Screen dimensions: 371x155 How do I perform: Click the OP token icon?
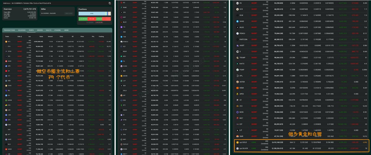pyautogui.click(x=6, y=71)
